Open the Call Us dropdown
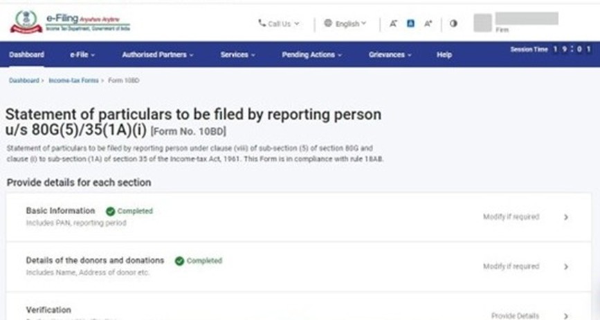Screen dimensions: 600x320 (x=279, y=23)
